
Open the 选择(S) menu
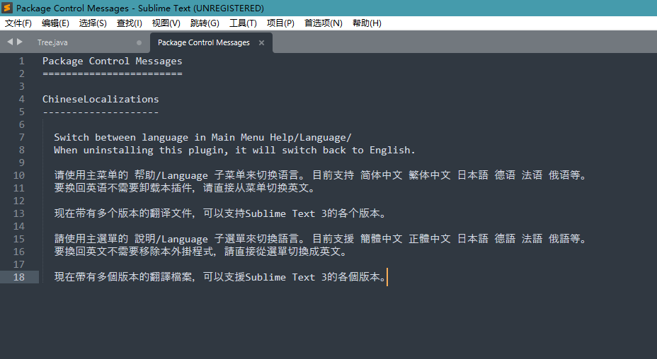[x=93, y=23]
